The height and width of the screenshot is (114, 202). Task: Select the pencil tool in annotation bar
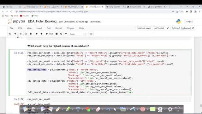pyautogui.click(x=58, y=109)
